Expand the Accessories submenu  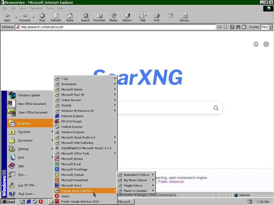click(x=86, y=84)
